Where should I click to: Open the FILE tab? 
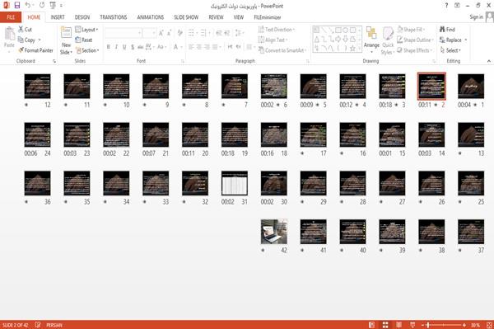pos(11,17)
